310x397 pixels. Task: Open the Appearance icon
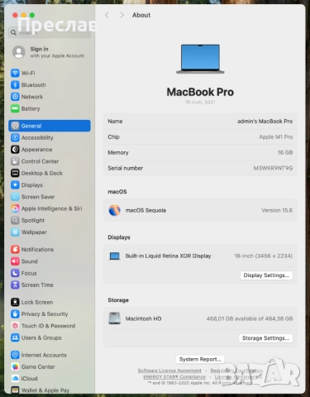coord(15,150)
